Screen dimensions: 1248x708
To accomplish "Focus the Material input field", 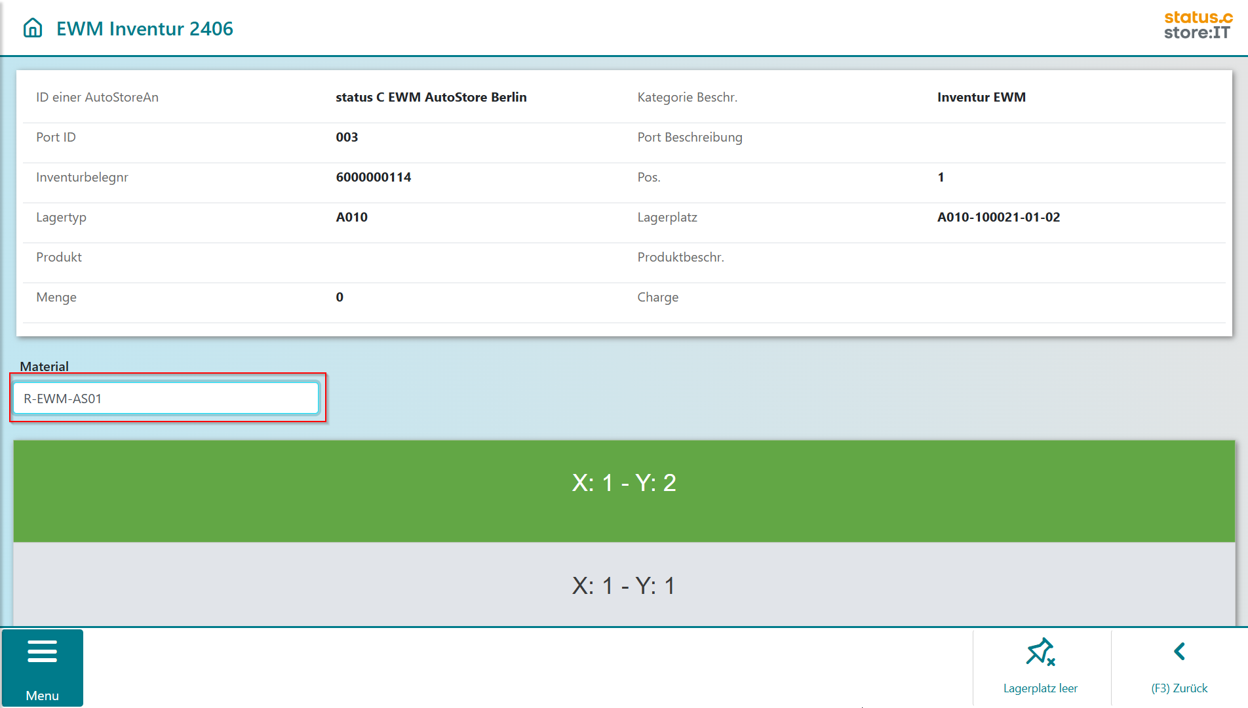I will 166,399.
